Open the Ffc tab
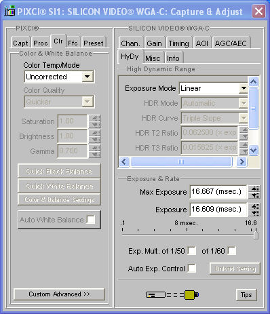 [x=73, y=43]
